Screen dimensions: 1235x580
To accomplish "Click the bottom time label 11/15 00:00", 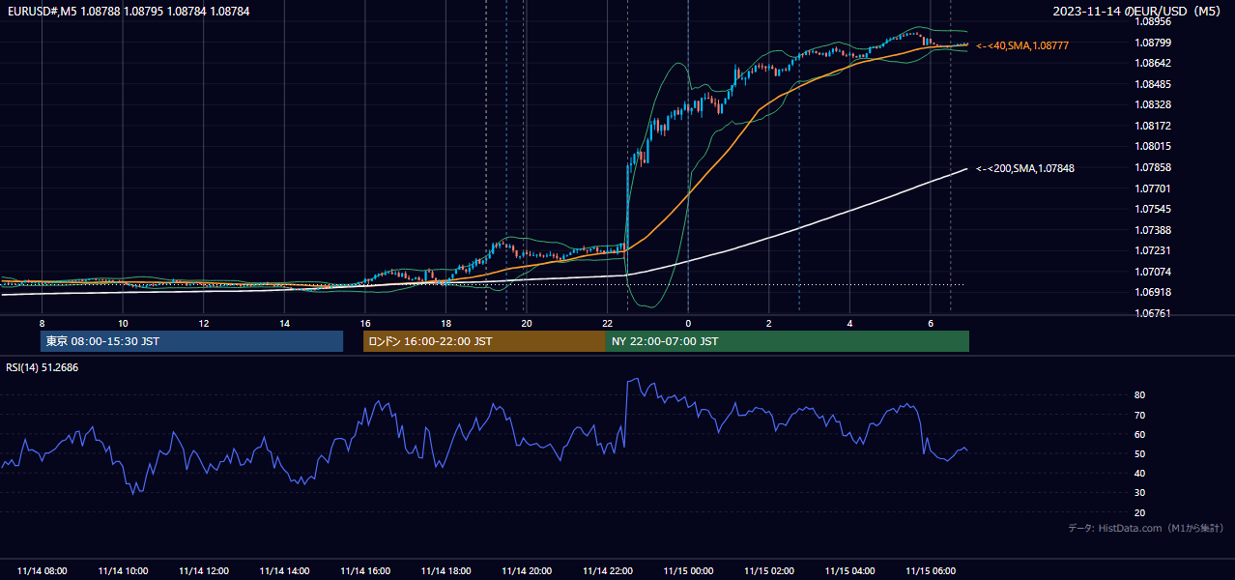I will point(688,571).
